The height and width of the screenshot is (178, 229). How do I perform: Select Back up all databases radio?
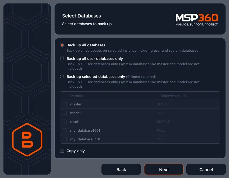(62, 45)
